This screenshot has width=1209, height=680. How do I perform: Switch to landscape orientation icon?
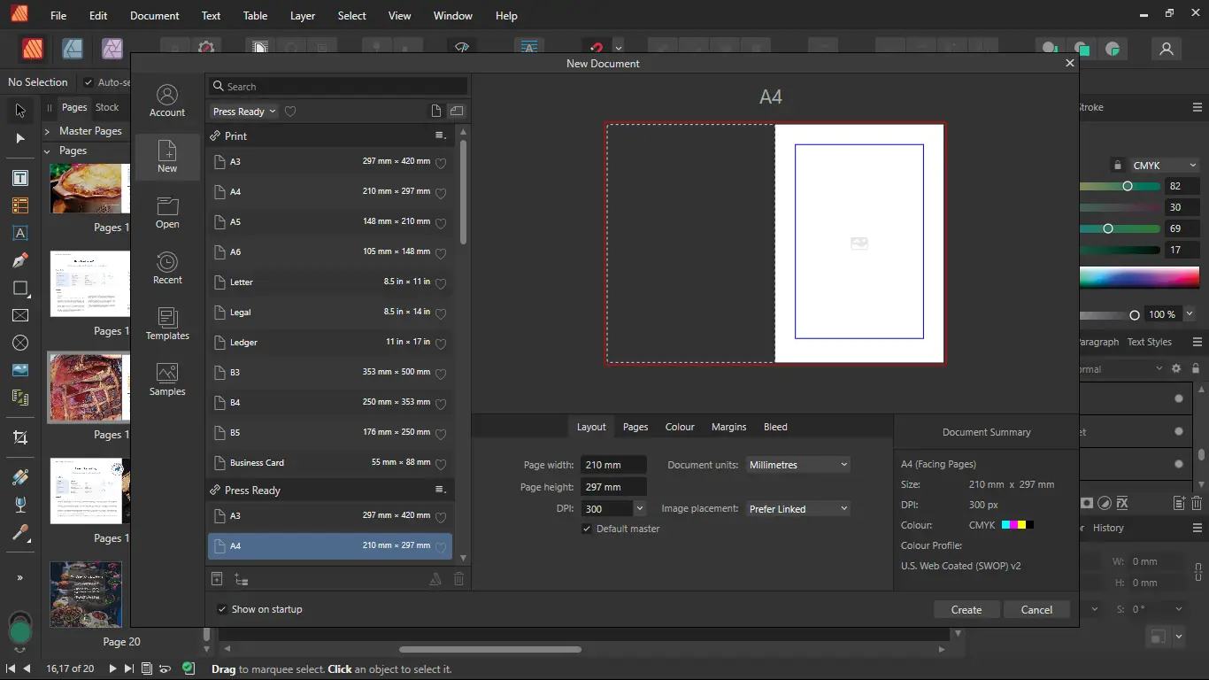pos(457,112)
